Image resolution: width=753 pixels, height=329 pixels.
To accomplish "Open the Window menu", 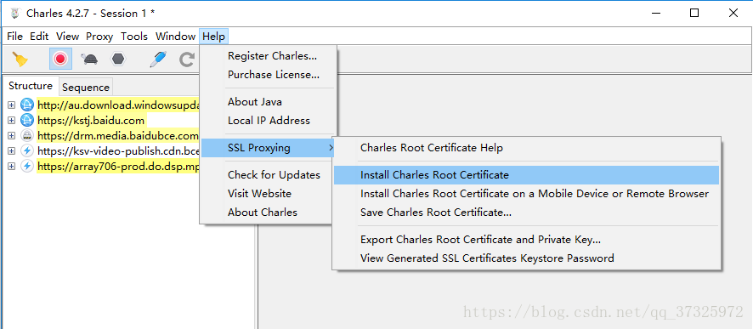I will 175,37.
